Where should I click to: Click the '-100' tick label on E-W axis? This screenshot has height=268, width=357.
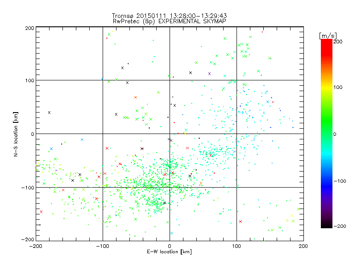[103, 246]
